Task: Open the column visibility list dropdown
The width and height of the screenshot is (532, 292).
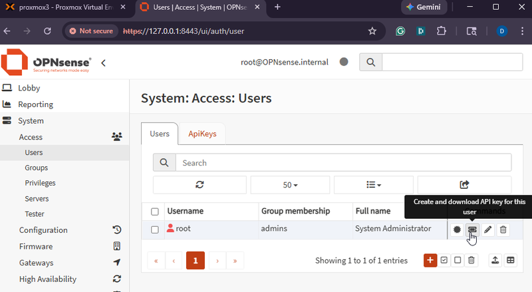Action: [374, 185]
